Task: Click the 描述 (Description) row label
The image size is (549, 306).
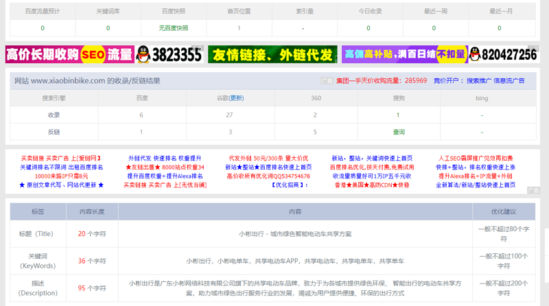Action: click(x=38, y=288)
